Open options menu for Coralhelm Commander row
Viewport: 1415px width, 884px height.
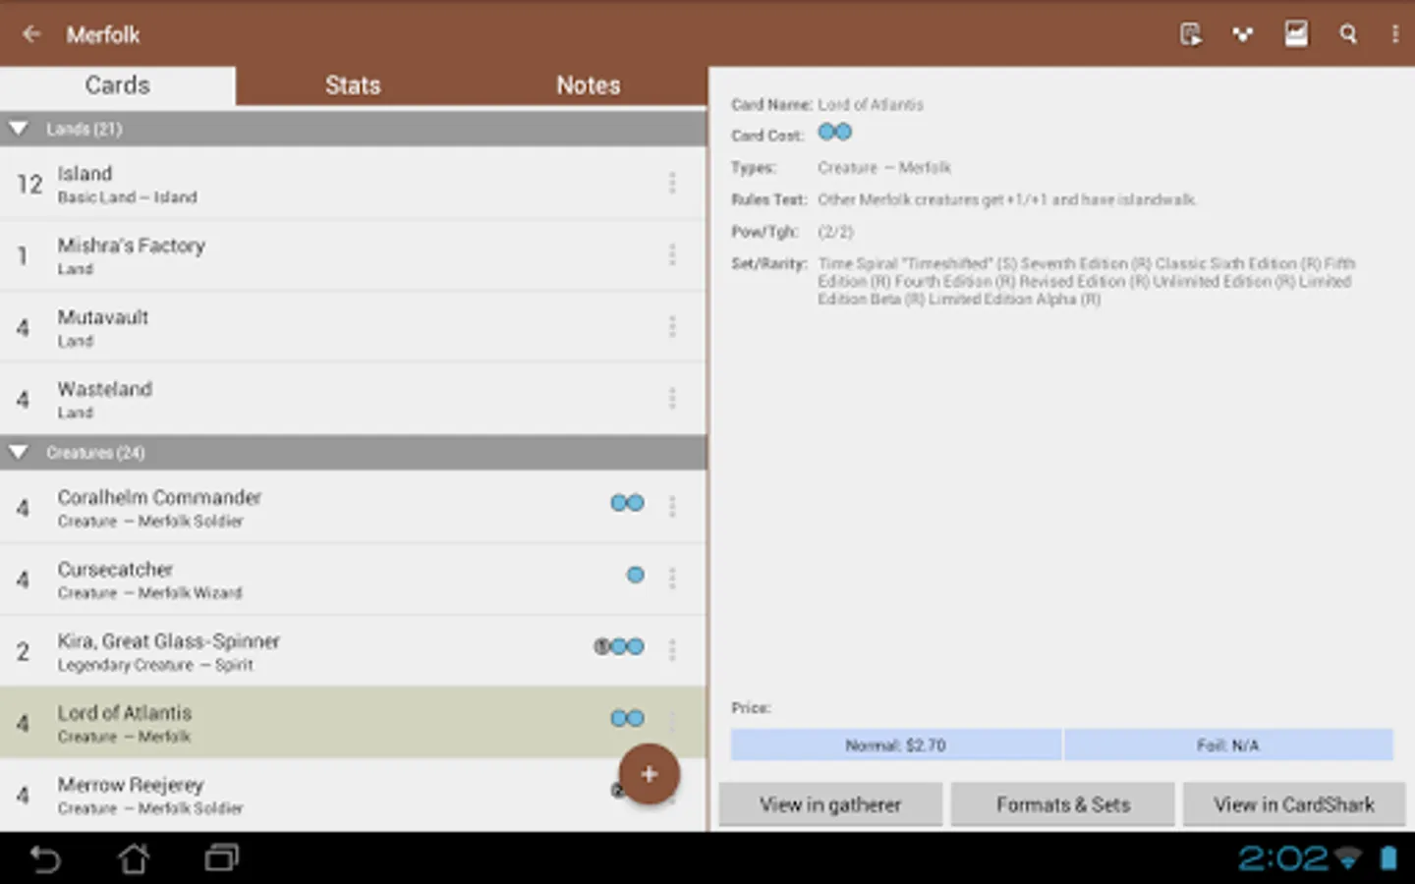672,506
